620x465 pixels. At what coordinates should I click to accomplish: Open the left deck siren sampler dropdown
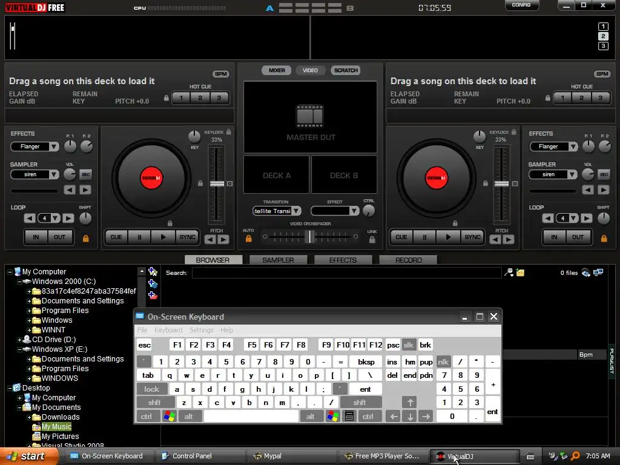pyautogui.click(x=54, y=174)
